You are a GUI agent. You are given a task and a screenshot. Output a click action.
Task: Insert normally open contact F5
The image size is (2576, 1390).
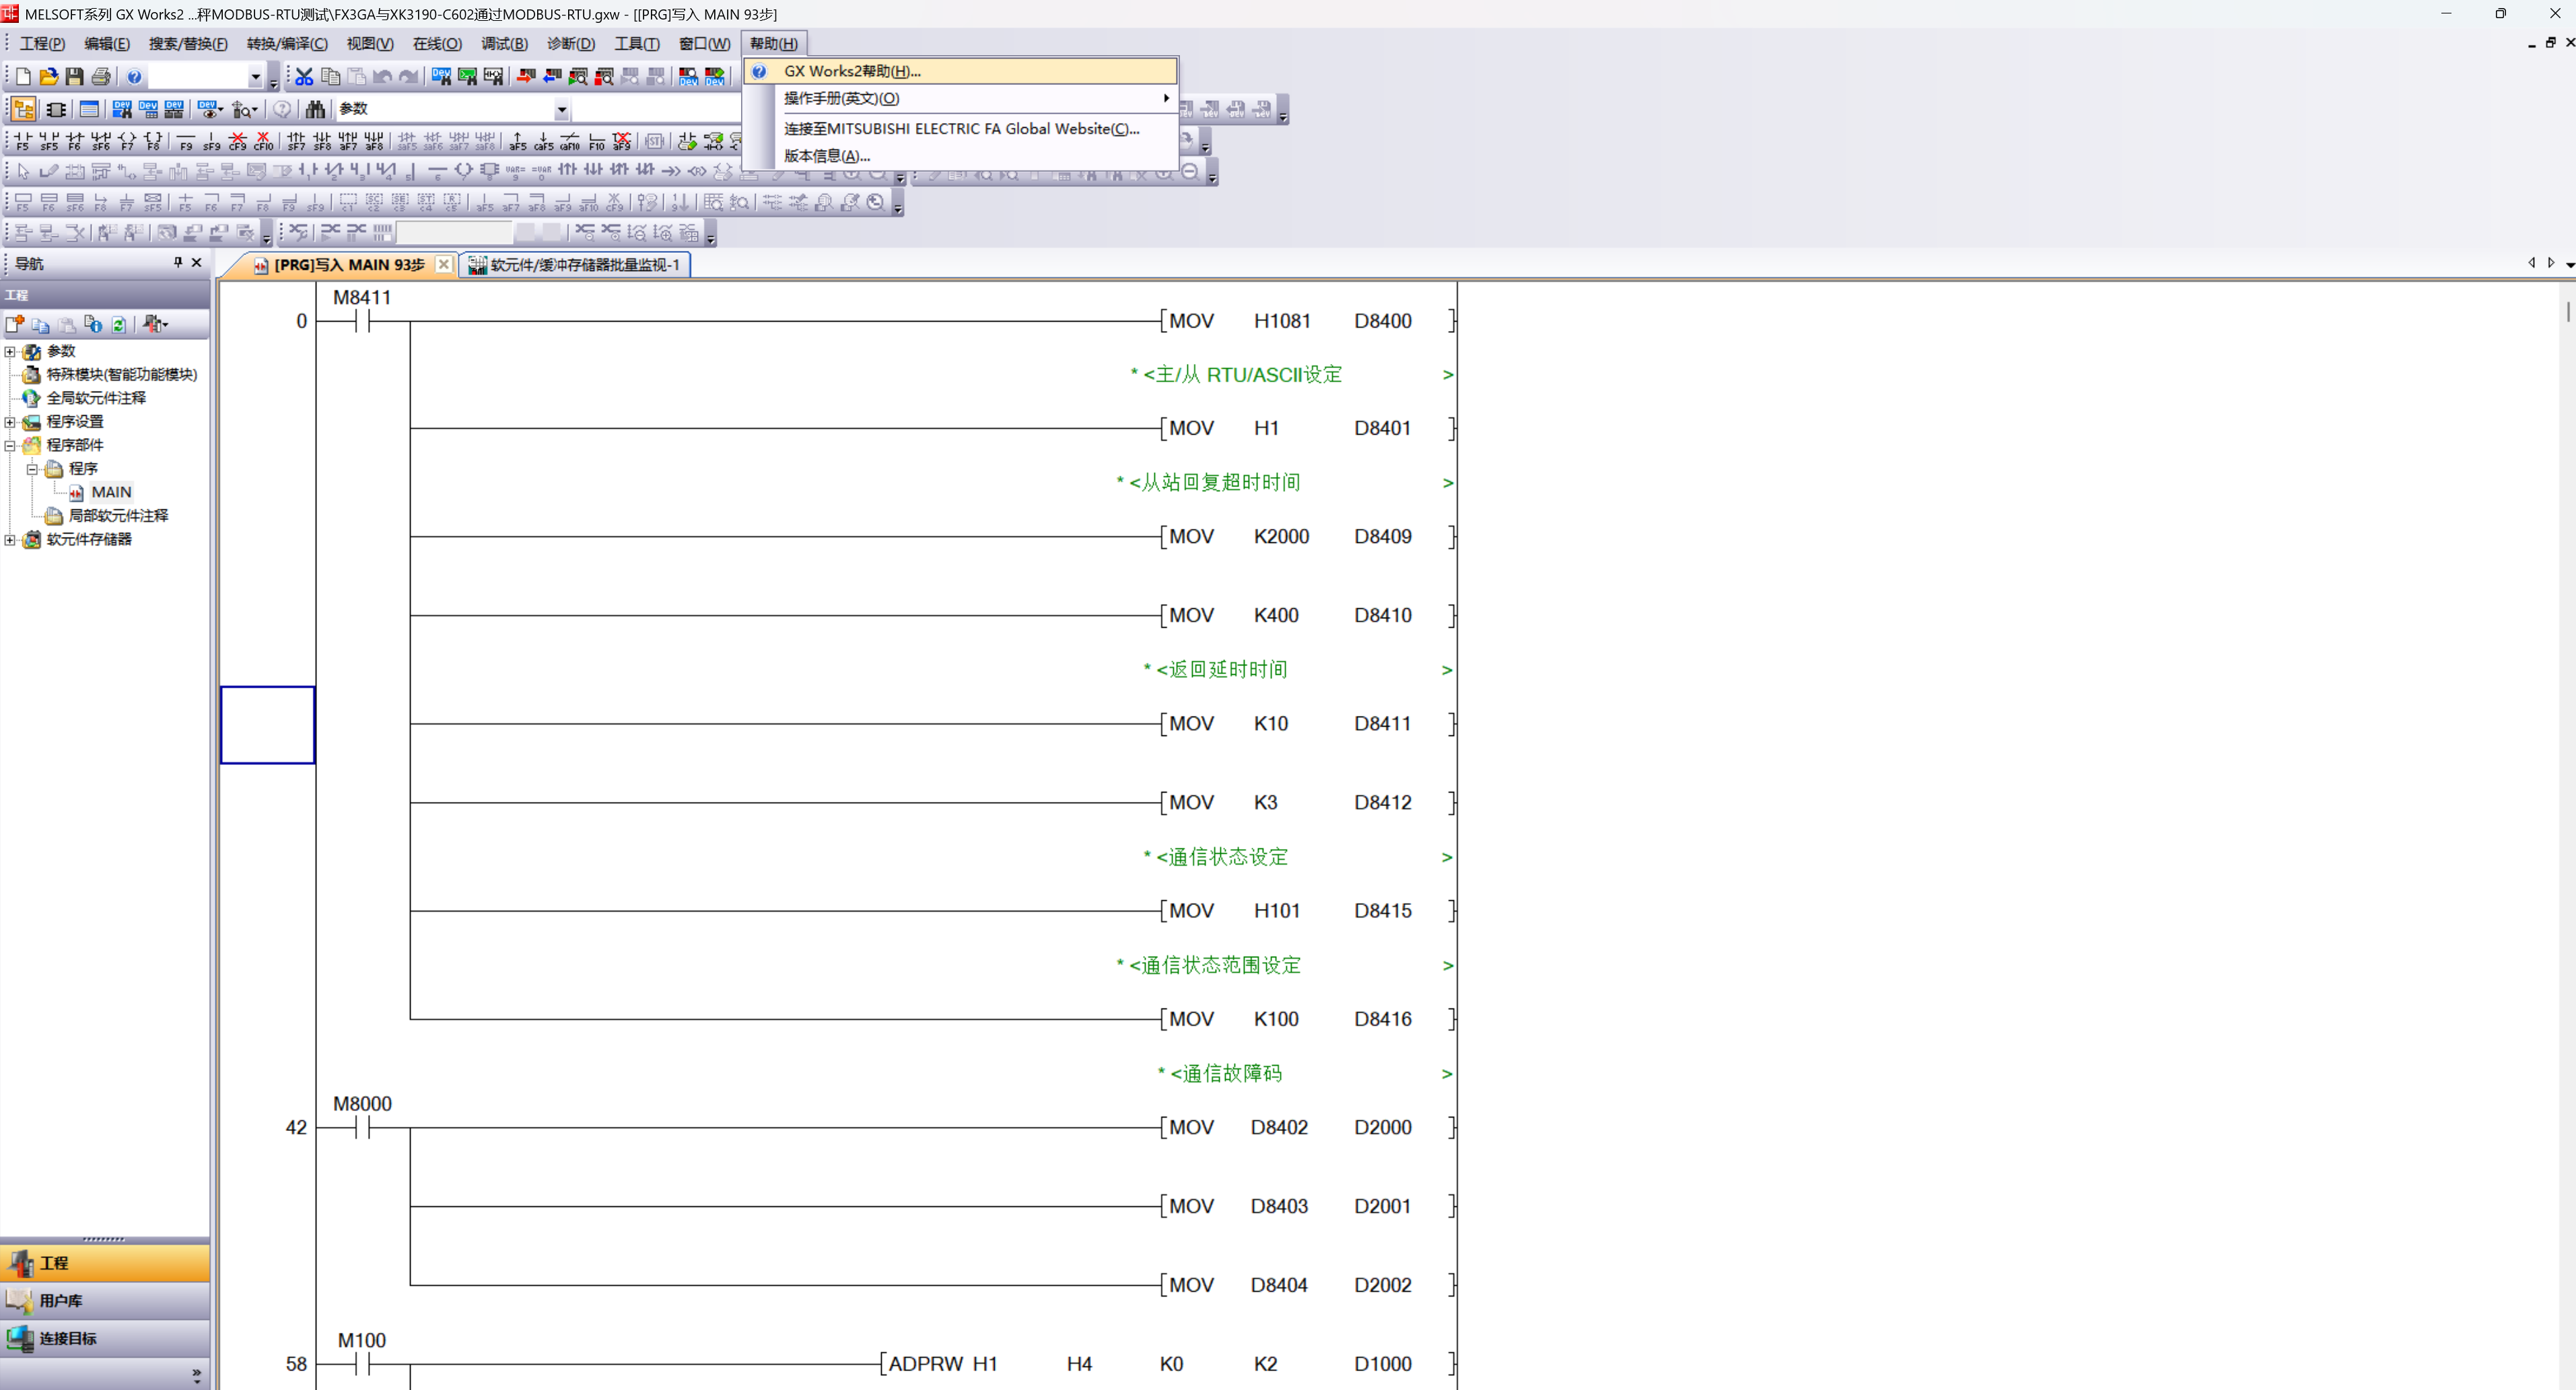23,140
